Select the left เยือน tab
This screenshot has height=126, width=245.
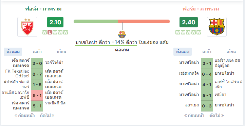61,52
